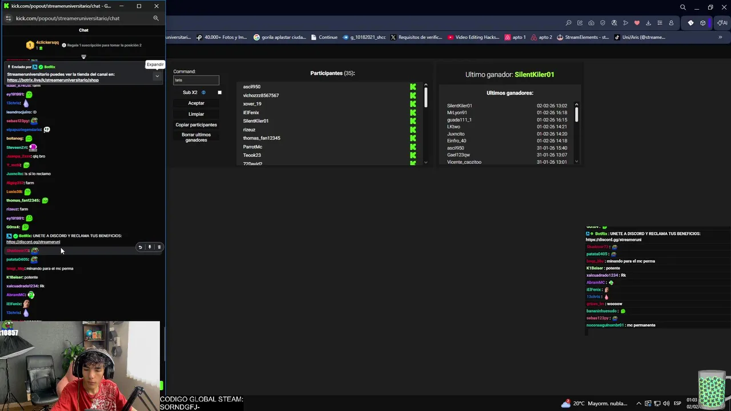Delete the hovered chat message with trash icon

[x=159, y=247]
